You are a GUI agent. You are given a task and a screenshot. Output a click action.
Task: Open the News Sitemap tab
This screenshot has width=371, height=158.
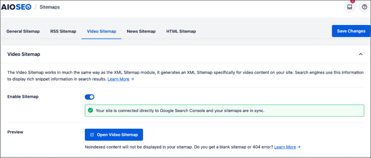[x=141, y=31]
